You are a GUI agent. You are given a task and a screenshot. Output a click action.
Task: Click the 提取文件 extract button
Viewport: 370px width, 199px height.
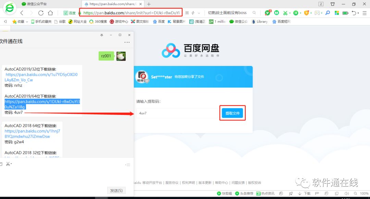[x=232, y=113]
